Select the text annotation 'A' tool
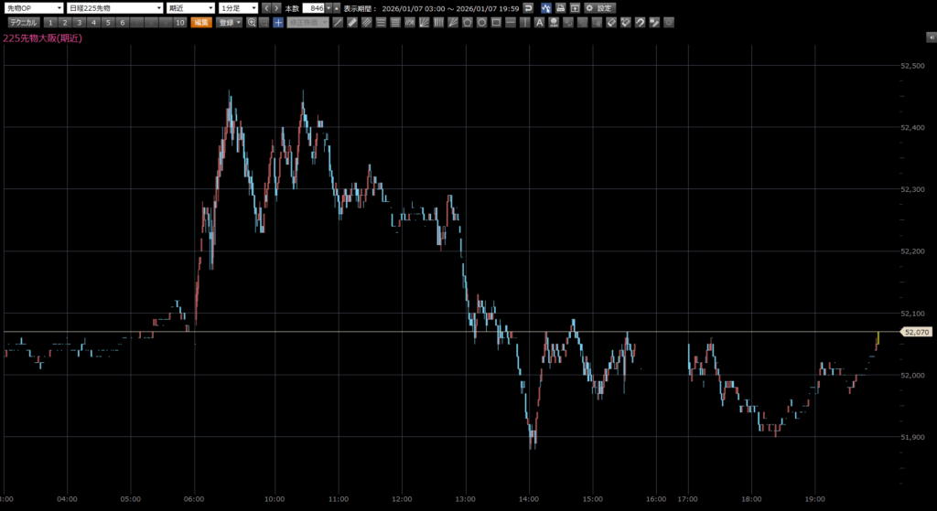The image size is (937, 511). coord(540,22)
